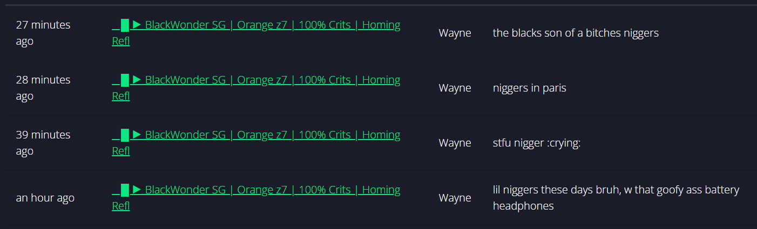Open BlackWonder SG server link from 39 minutes ago
Viewport: 757px width, 229px height.
click(256, 143)
